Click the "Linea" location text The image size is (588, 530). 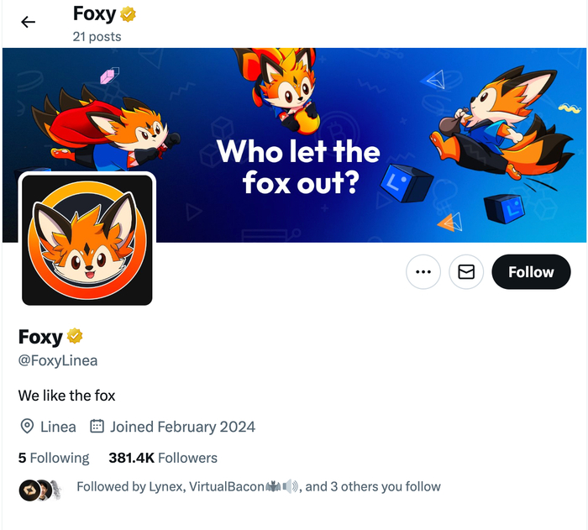click(x=58, y=427)
